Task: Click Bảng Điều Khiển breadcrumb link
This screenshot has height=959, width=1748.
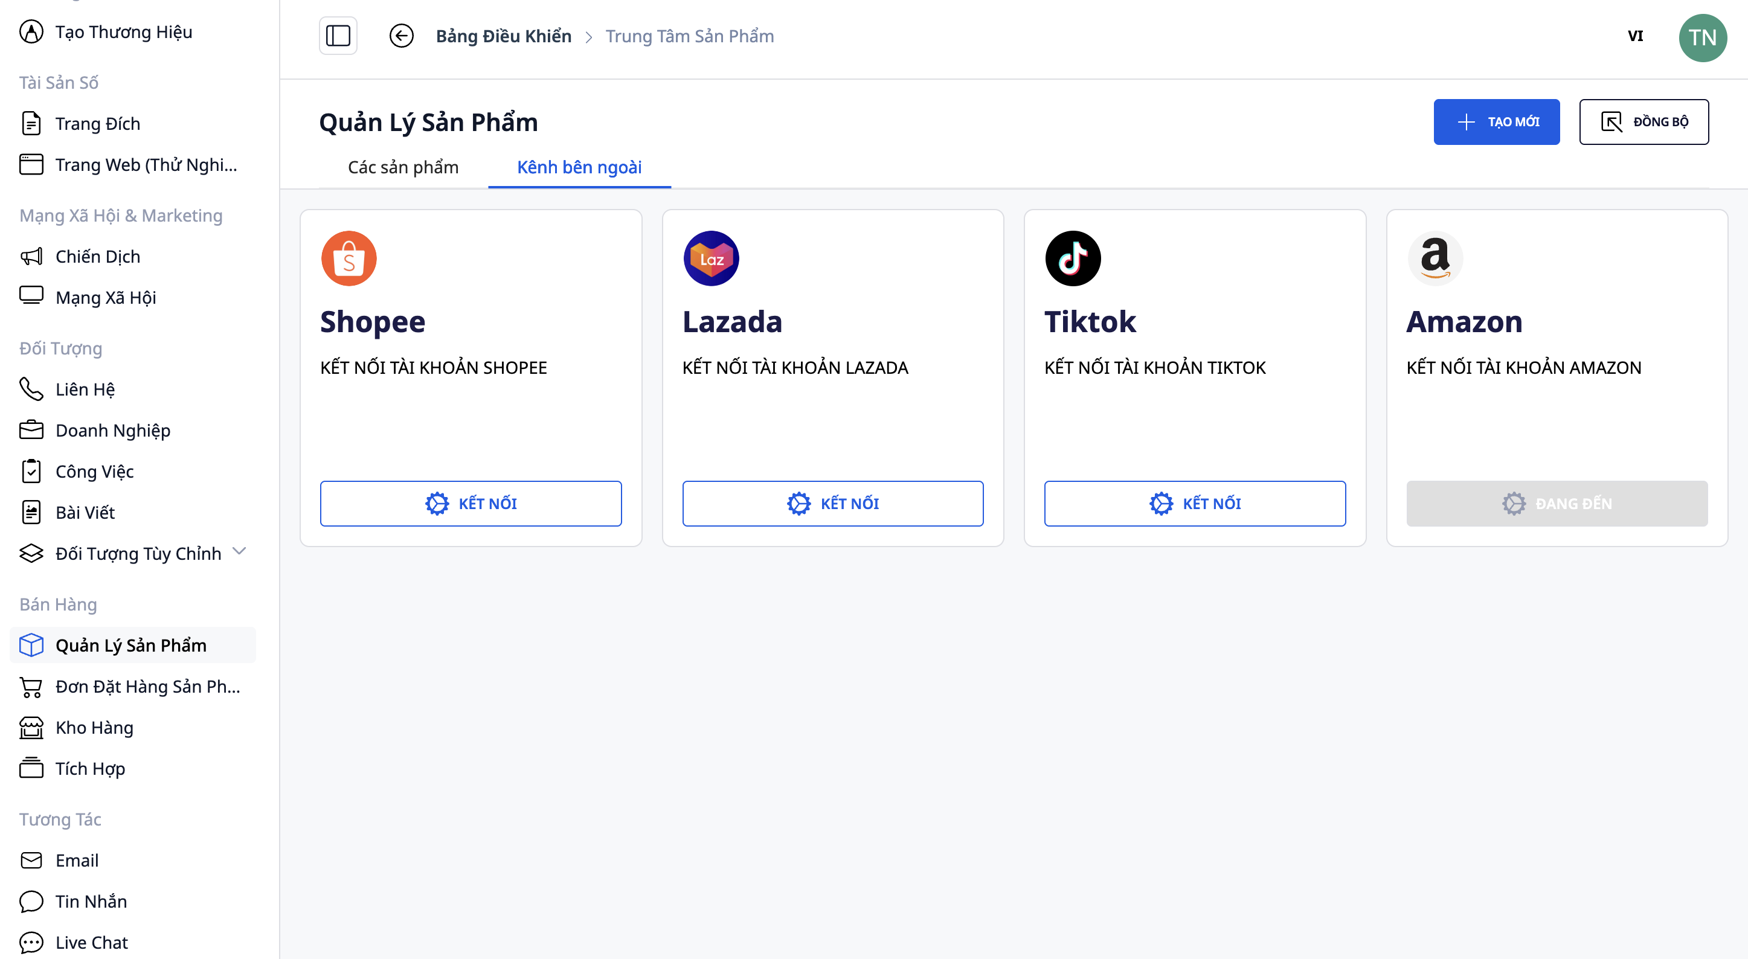Action: 504,36
